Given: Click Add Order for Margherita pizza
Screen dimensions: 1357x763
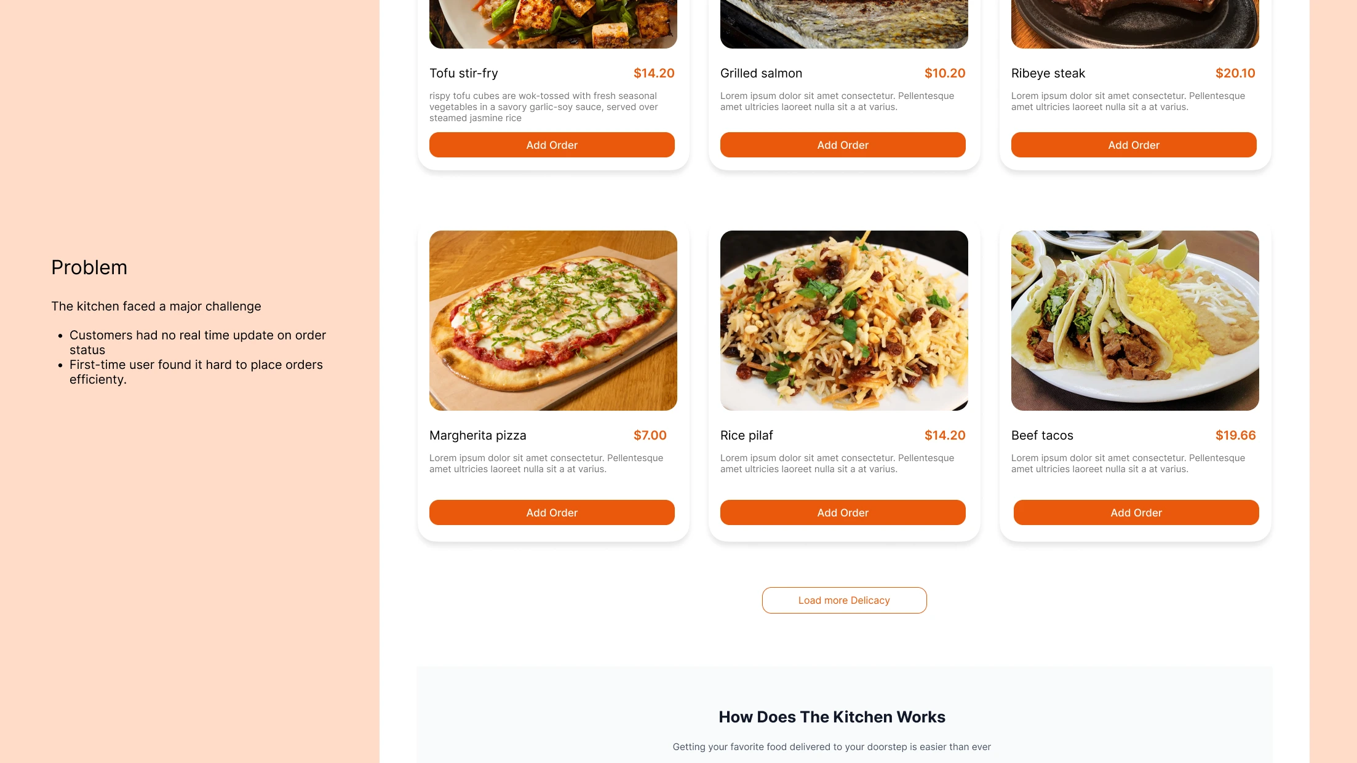Looking at the screenshot, I should tap(552, 513).
